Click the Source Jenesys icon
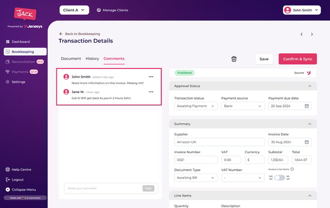 pos(309,73)
